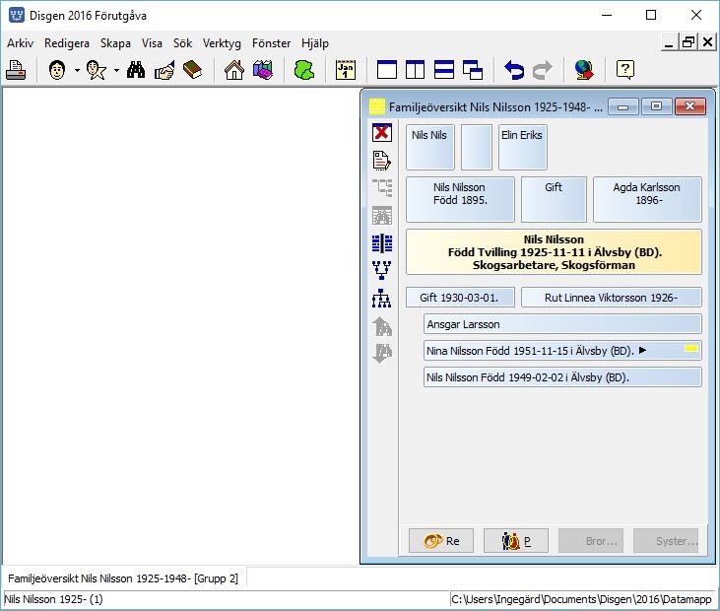Click the descendant chart icon in sidebar

point(381,299)
